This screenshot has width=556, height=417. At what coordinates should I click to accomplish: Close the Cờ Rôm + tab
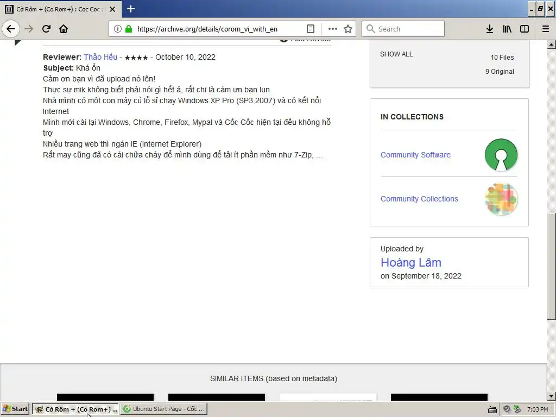(x=112, y=9)
